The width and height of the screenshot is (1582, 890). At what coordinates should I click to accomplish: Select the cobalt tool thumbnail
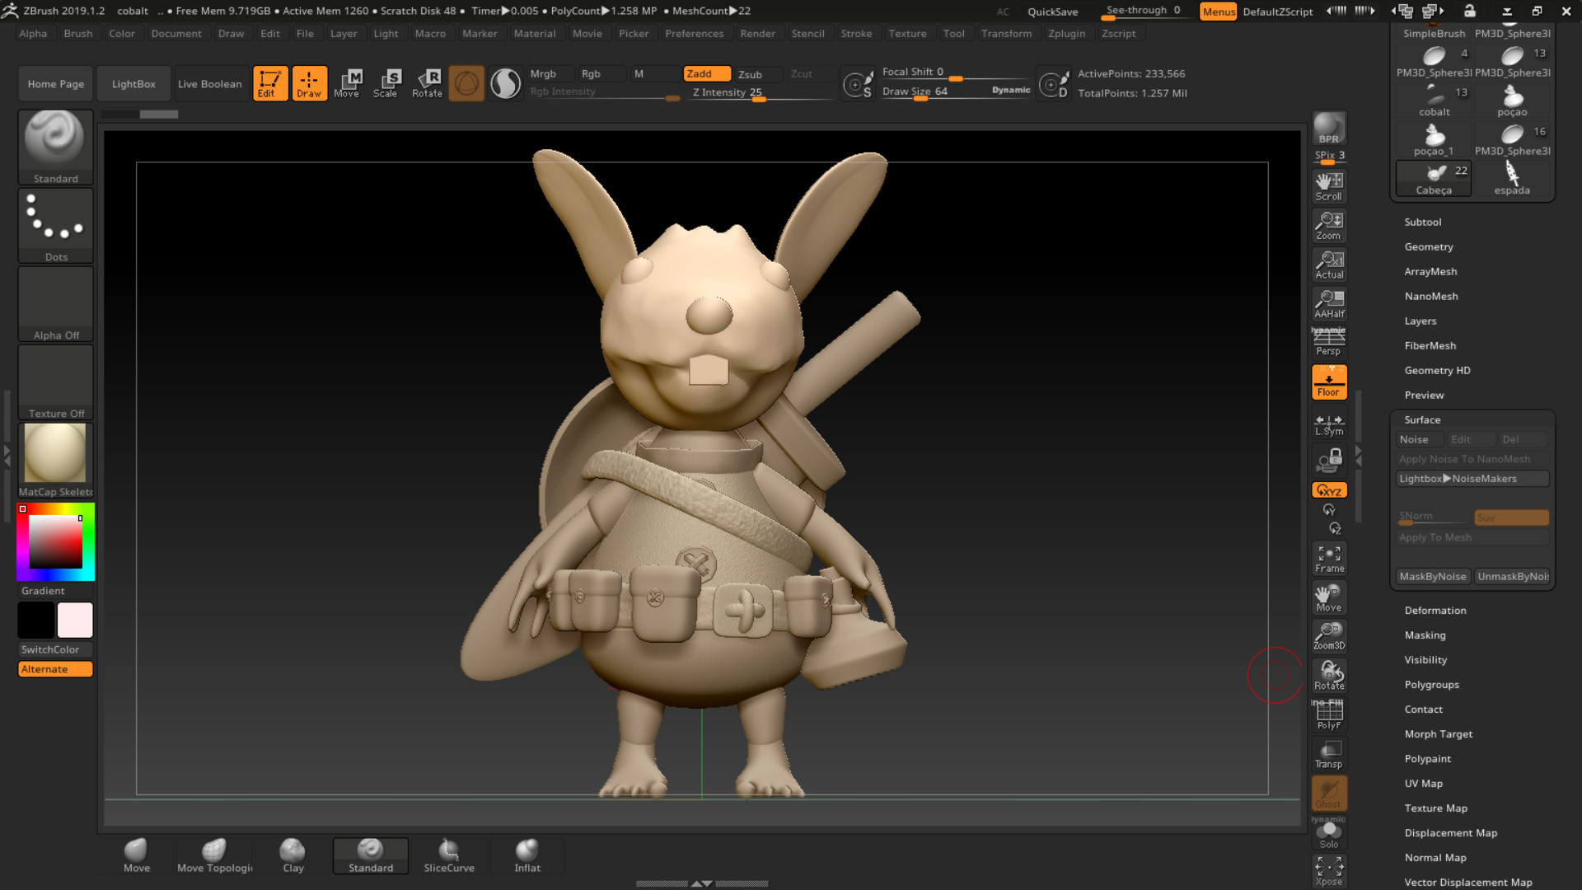coord(1435,100)
